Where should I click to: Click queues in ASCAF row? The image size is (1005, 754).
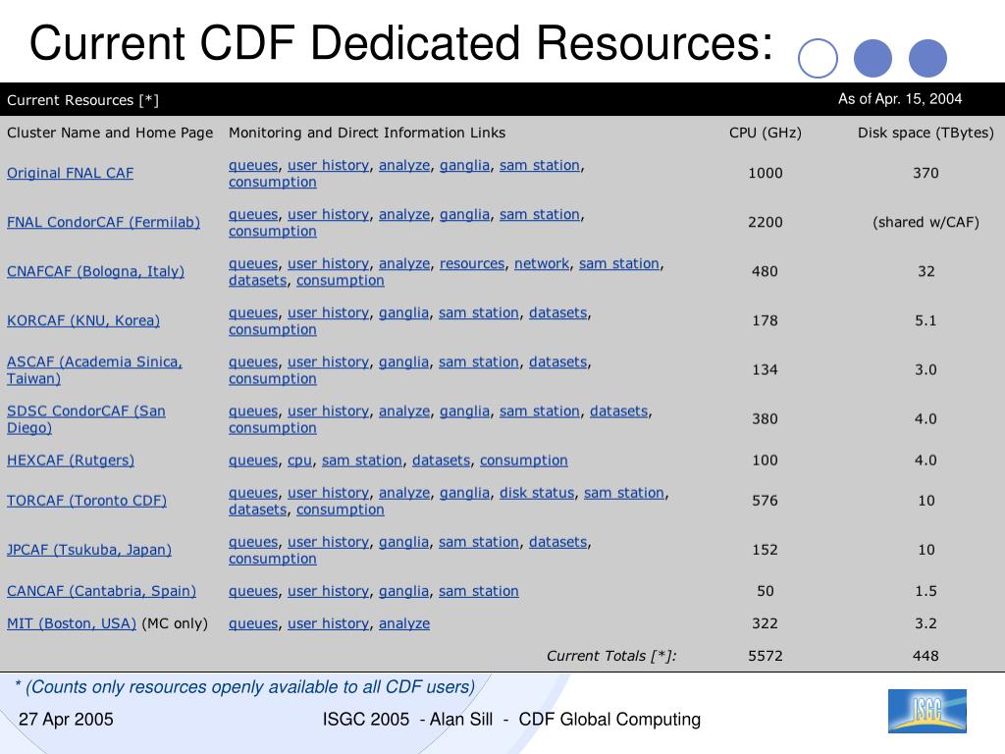click(x=253, y=362)
